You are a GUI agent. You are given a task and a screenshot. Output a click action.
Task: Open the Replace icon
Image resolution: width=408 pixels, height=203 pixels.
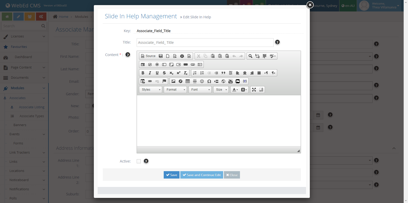pyautogui.click(x=258, y=56)
